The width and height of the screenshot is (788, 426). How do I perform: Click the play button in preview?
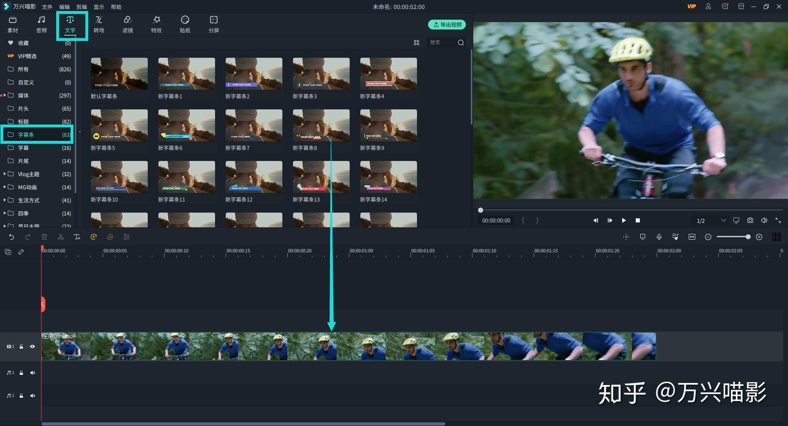624,220
